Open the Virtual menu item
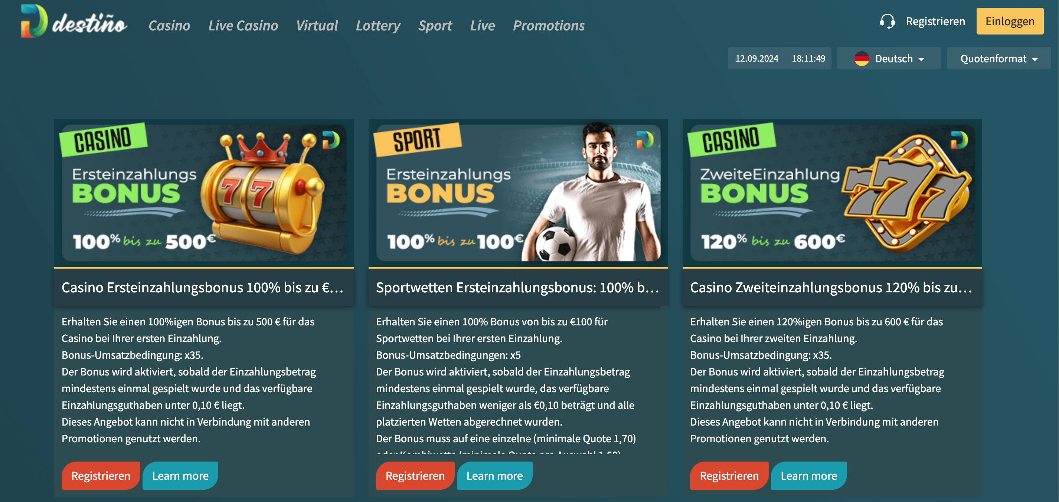Image resolution: width=1059 pixels, height=502 pixels. tap(317, 26)
